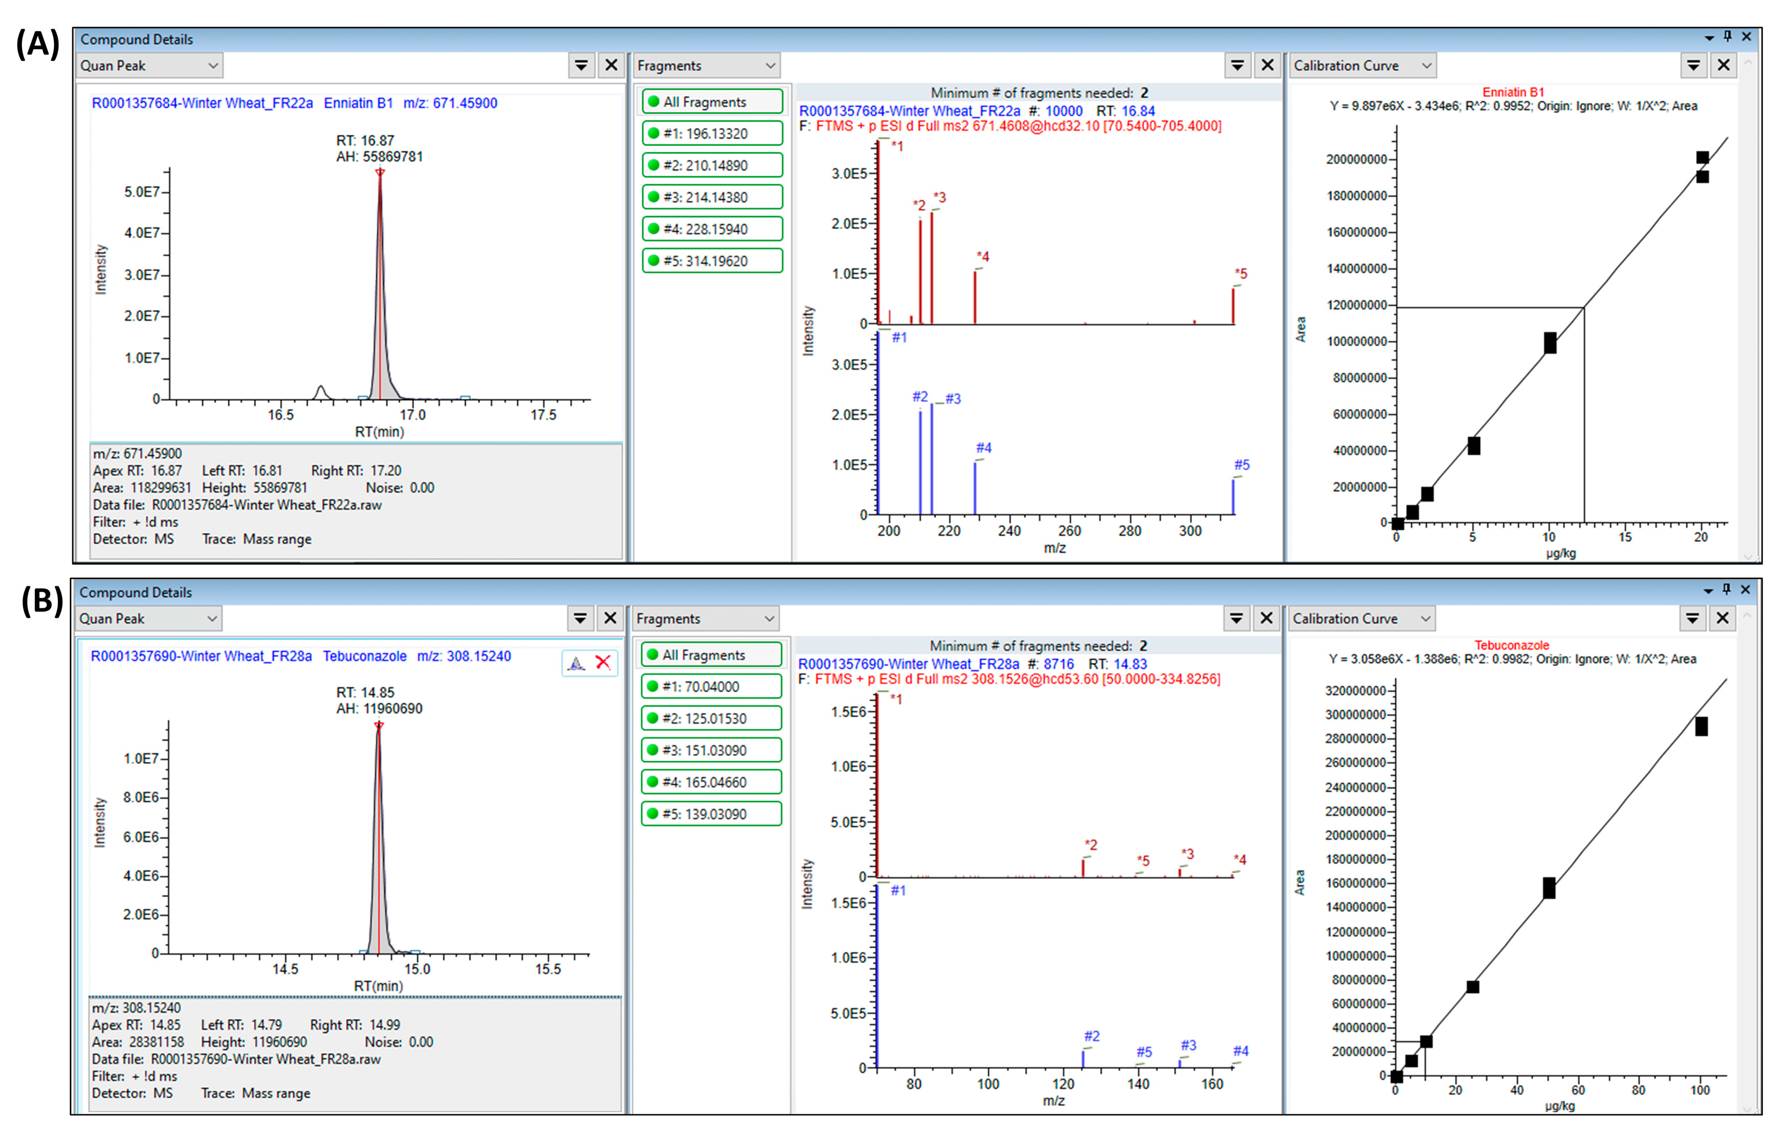
Task: Open Calibration Curve pane options in panel A
Action: click(x=1693, y=65)
